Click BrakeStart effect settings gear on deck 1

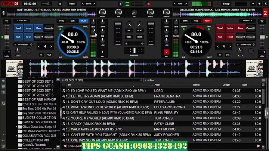[31, 44]
